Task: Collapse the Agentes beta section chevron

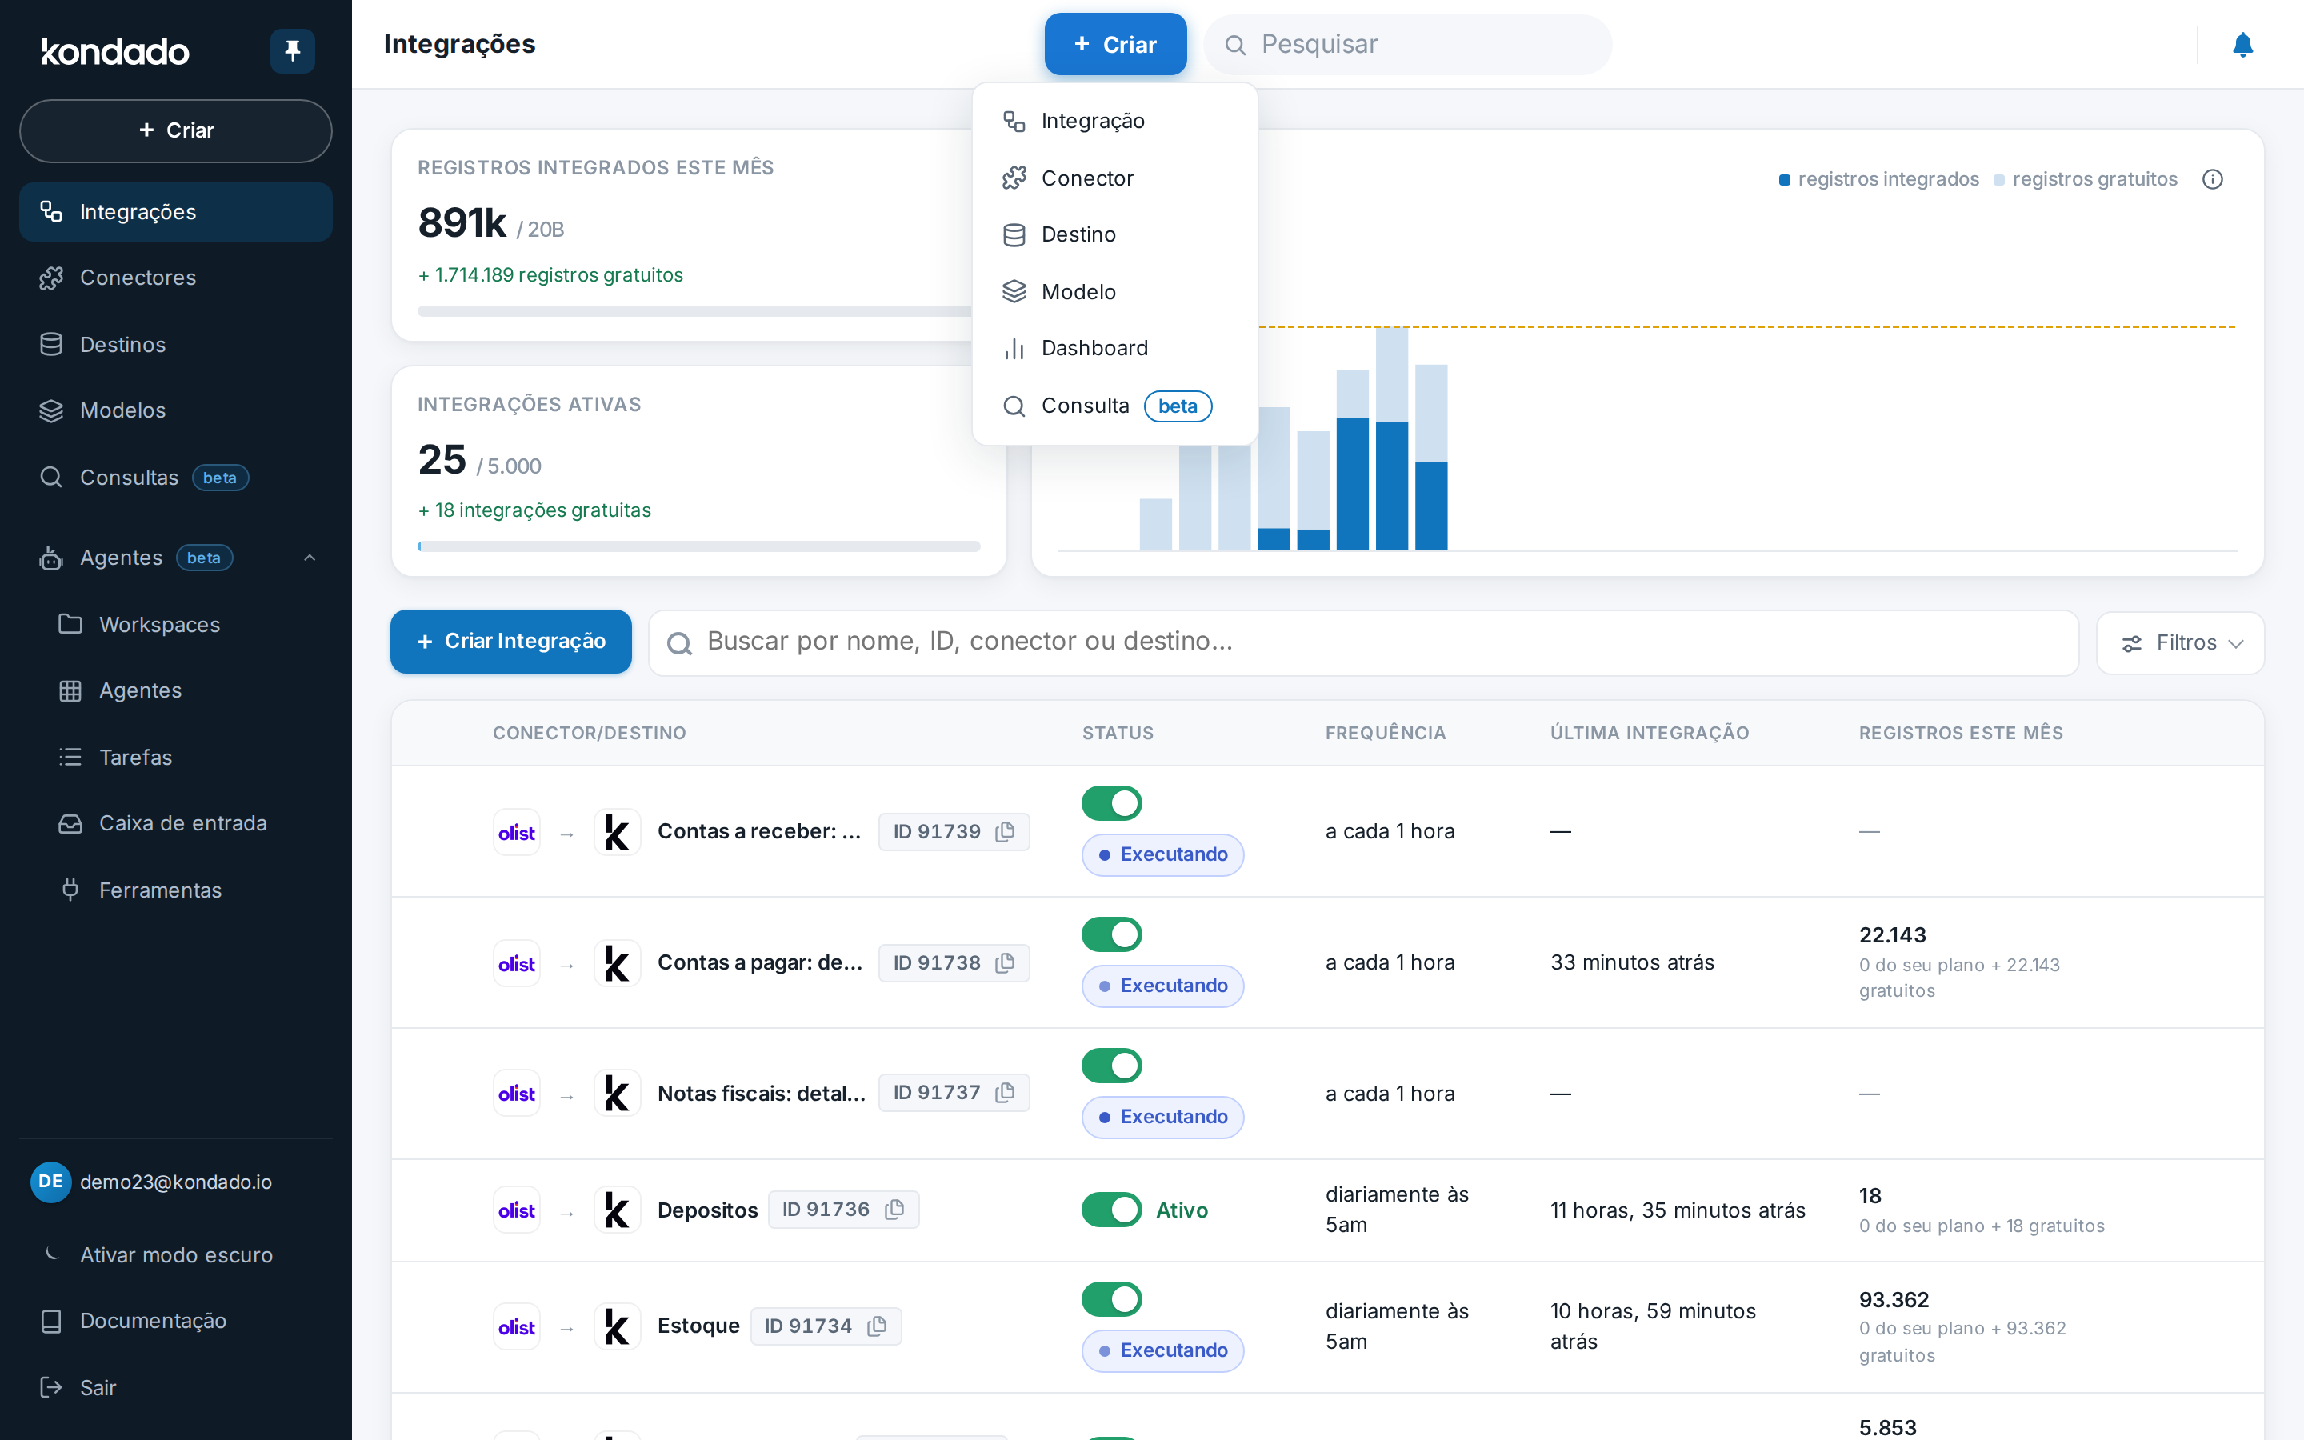Action: (x=310, y=558)
